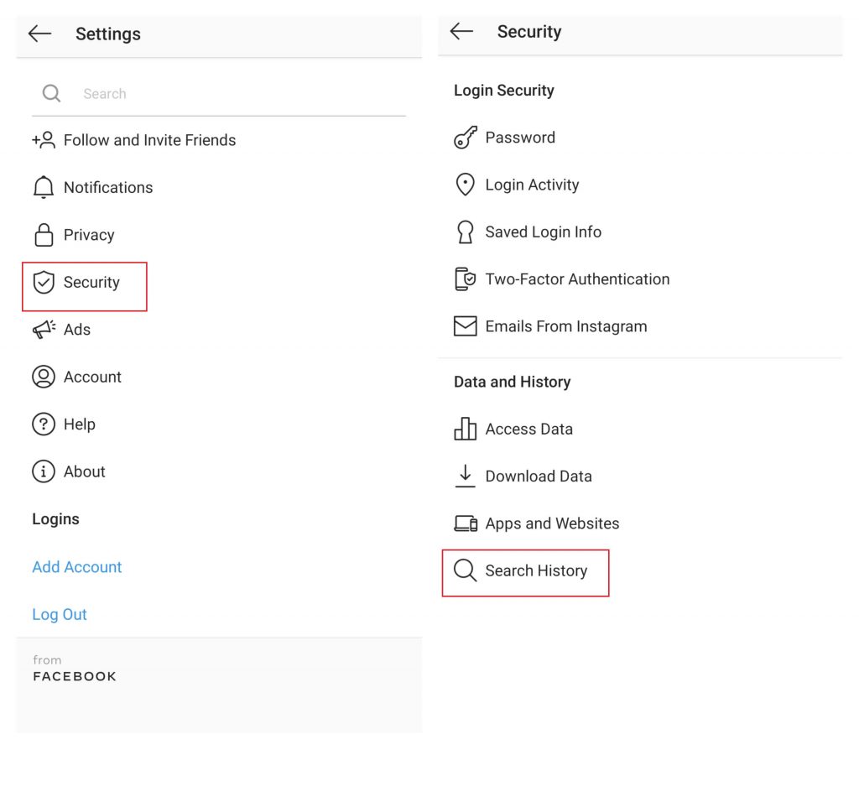Viewport: 859px width, 807px height.
Task: Go back using the Settings screen arrow
Action: coord(39,34)
